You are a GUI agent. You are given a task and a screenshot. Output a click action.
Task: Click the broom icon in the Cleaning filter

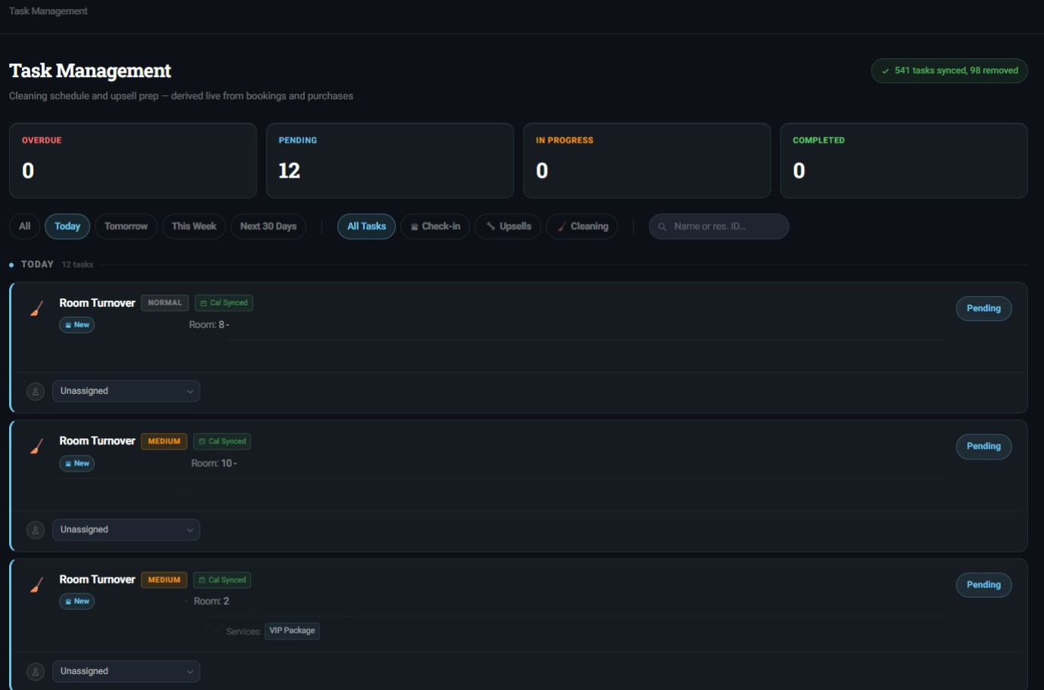tap(561, 227)
